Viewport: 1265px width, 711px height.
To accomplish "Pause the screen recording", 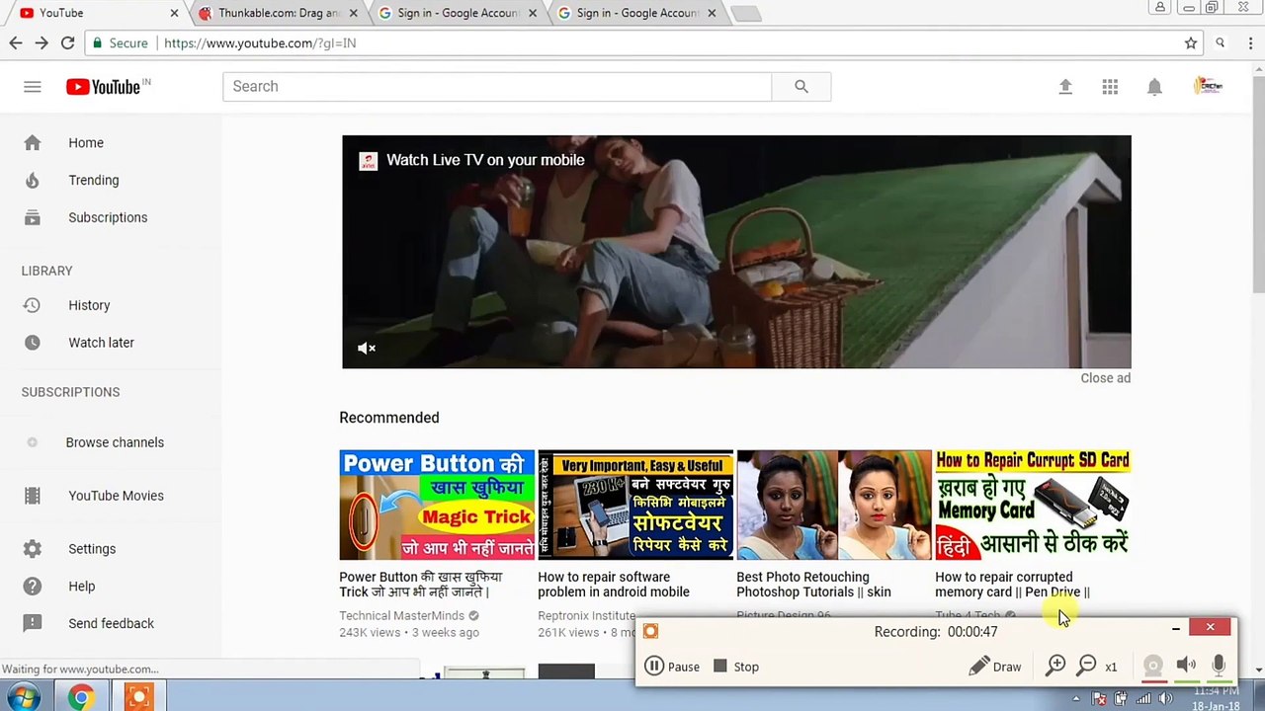I will coord(672,667).
